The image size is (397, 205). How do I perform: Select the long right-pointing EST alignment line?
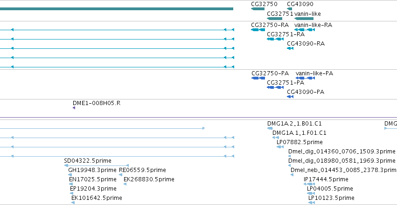(x=102, y=128)
